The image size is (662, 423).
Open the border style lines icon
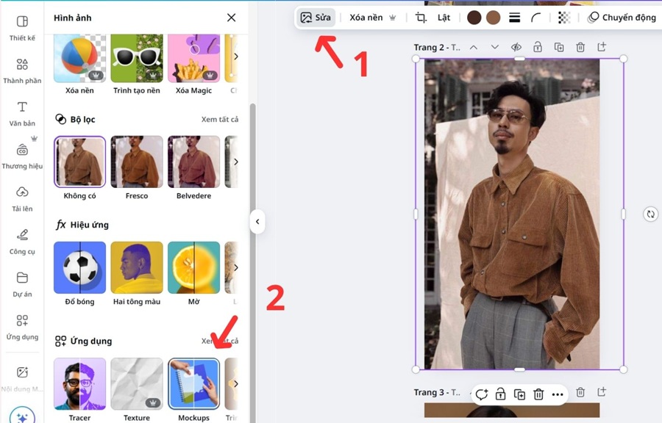tap(515, 18)
